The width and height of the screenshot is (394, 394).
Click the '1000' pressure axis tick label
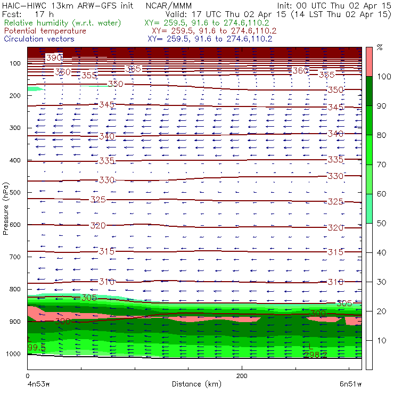click(x=13, y=354)
